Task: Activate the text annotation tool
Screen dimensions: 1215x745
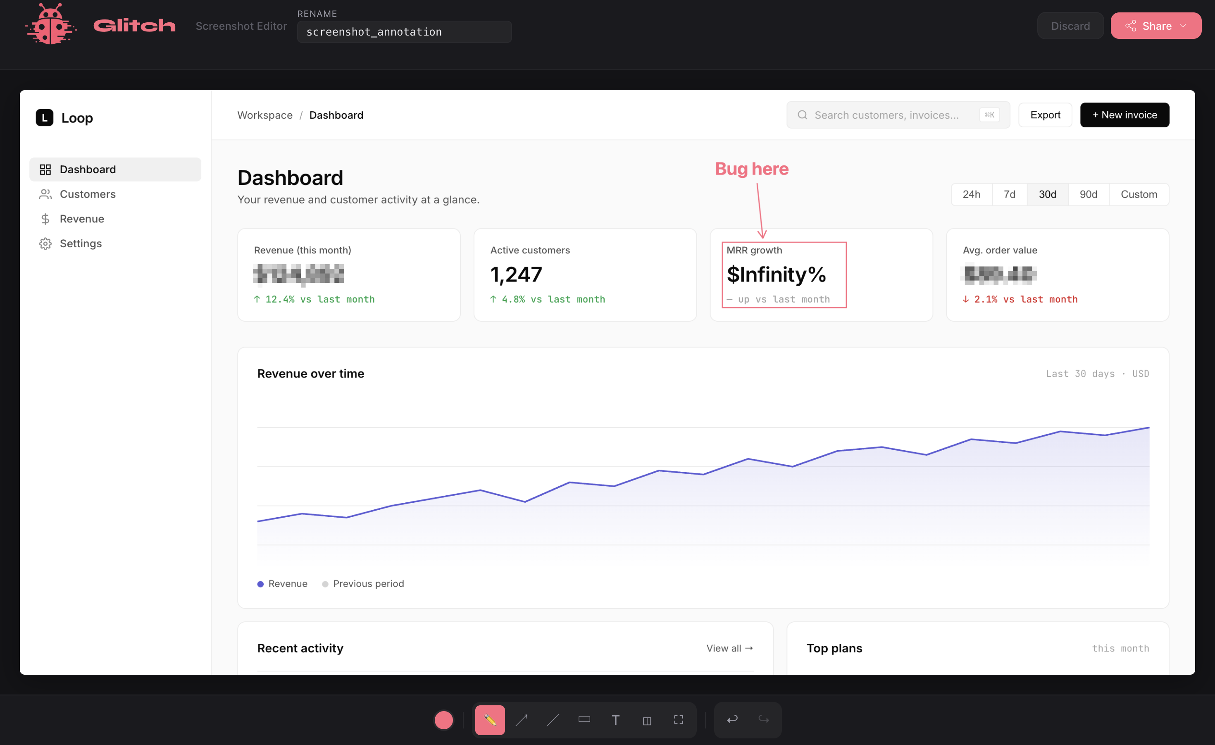Action: [615, 720]
